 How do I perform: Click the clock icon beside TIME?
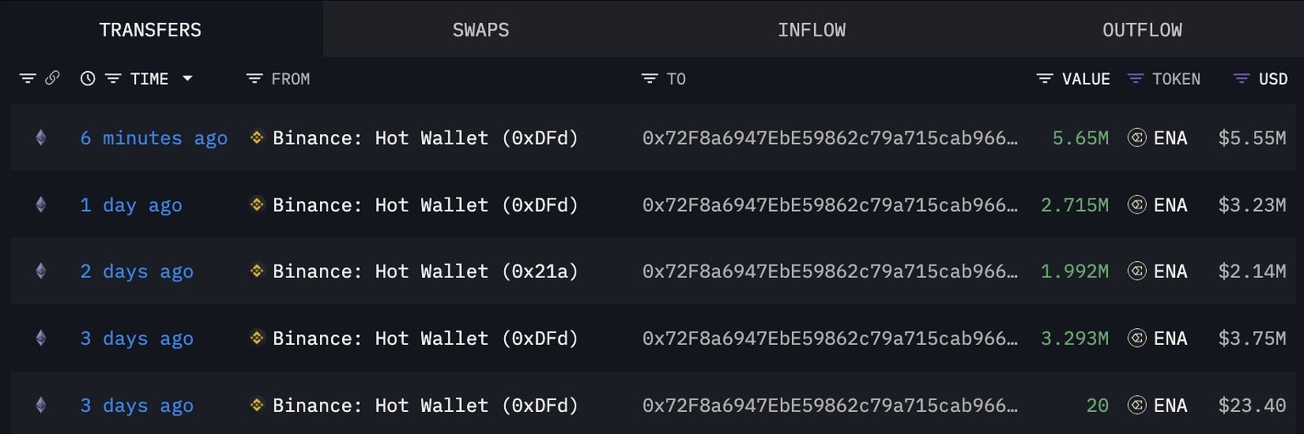click(x=87, y=79)
